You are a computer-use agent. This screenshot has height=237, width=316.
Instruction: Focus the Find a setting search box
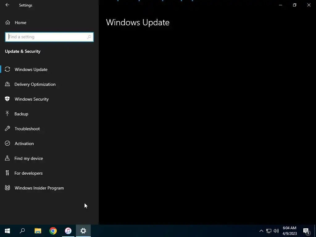[49, 37]
